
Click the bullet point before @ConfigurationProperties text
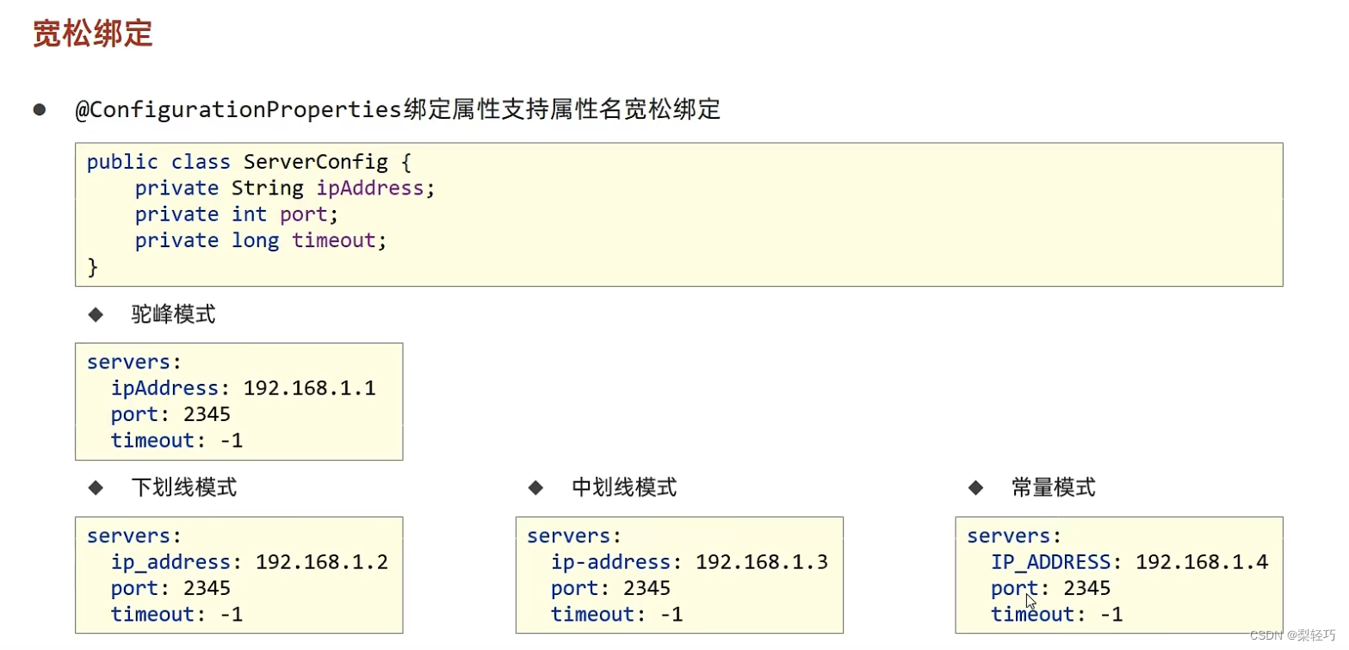pyautogui.click(x=38, y=108)
